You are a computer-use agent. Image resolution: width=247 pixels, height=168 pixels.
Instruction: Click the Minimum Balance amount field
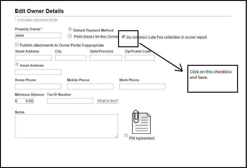(25, 101)
